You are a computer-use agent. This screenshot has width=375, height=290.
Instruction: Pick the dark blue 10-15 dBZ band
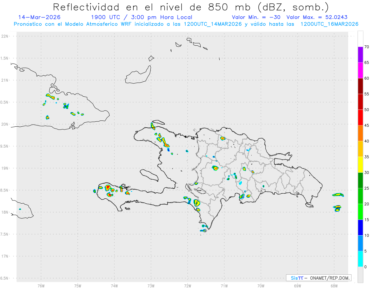pyautogui.click(x=360, y=227)
